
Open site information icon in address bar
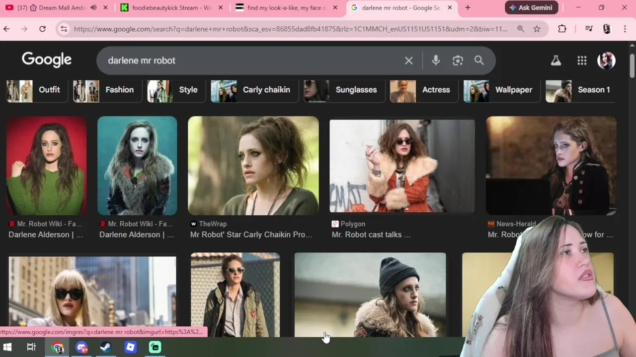click(64, 29)
